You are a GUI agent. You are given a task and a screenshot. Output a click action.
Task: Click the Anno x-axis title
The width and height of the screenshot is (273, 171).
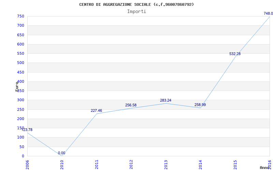coord(265,168)
